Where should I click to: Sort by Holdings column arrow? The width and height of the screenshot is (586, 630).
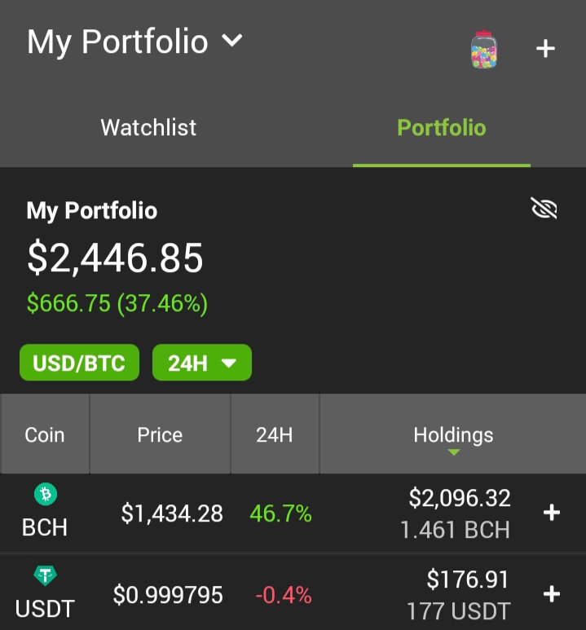(x=453, y=452)
